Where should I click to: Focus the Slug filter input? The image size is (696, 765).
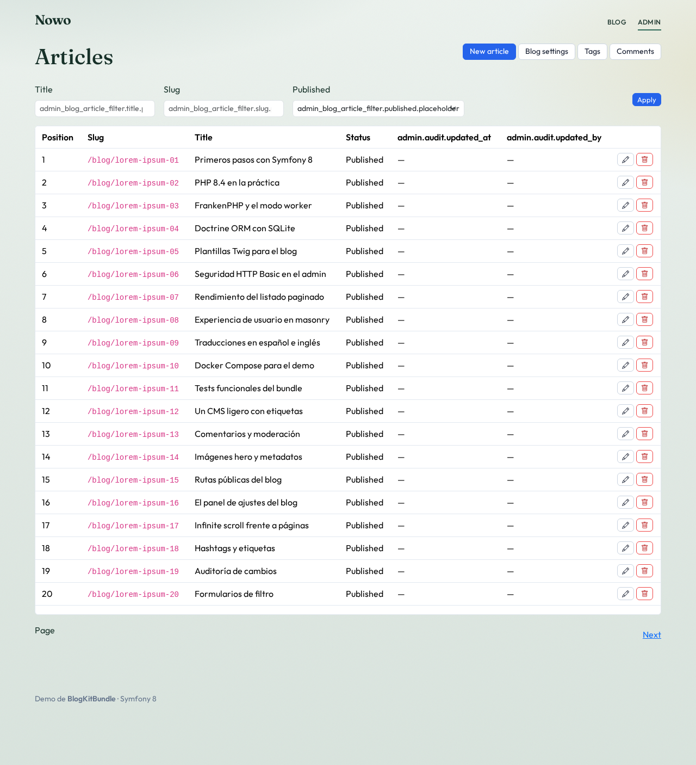(x=223, y=108)
